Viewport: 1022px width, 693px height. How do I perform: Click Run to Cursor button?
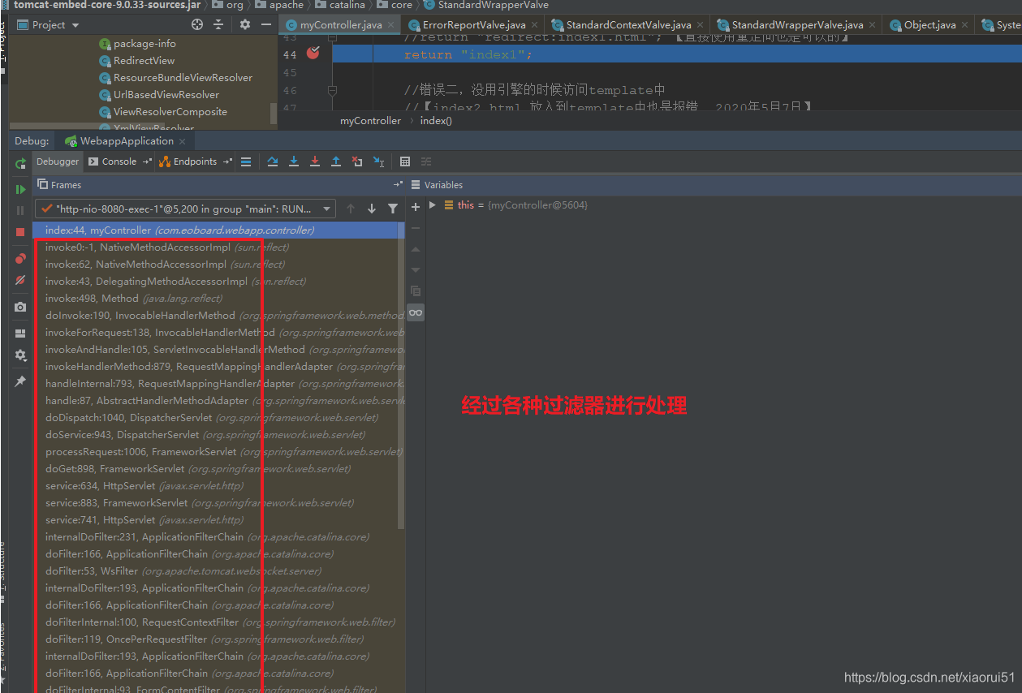(378, 161)
